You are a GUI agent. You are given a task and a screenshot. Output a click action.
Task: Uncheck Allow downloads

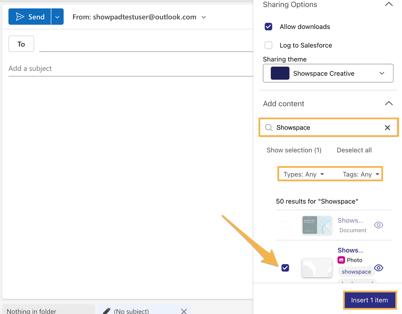268,26
